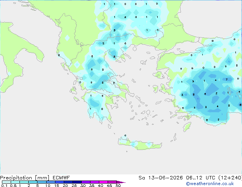This screenshot has height=187, width=242.
Task: Click the legend value '25'
Action: [x=74, y=185]
